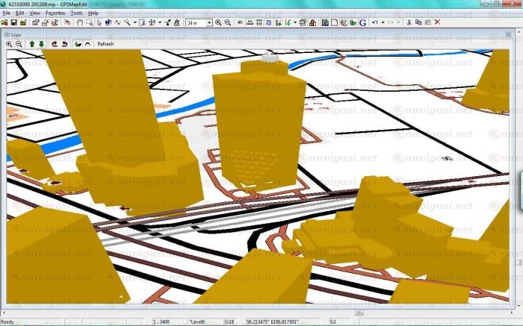Click the green up arrow in 3D View
The width and height of the screenshot is (523, 326).
point(31,44)
